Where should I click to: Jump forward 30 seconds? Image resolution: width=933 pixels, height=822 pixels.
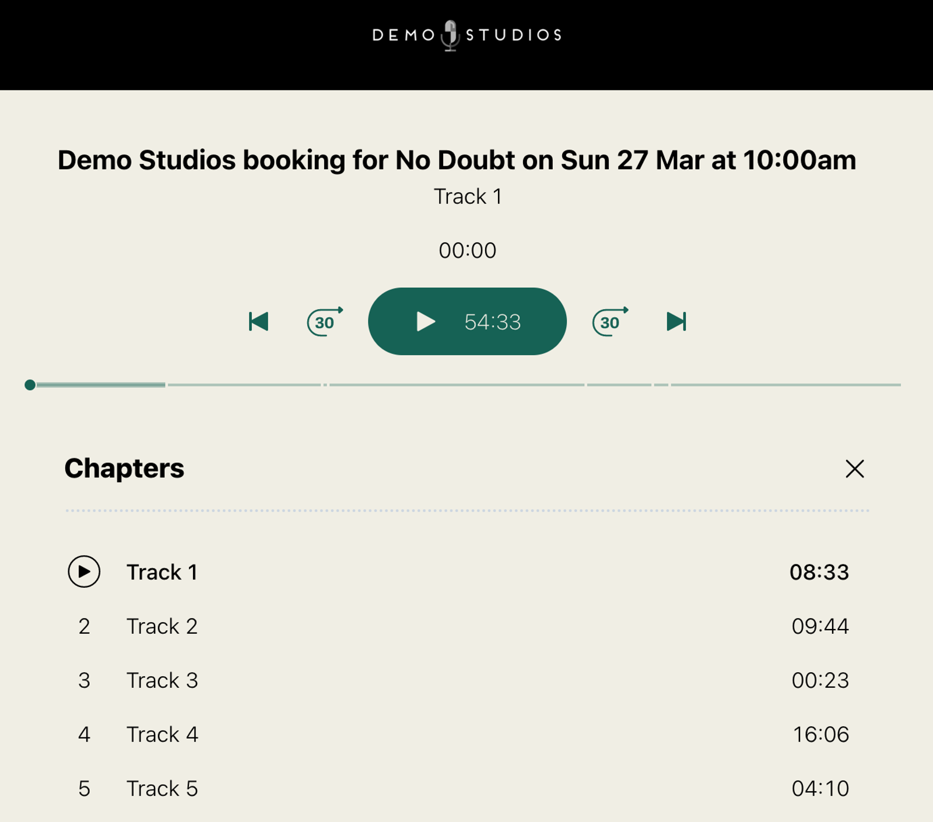tap(610, 321)
